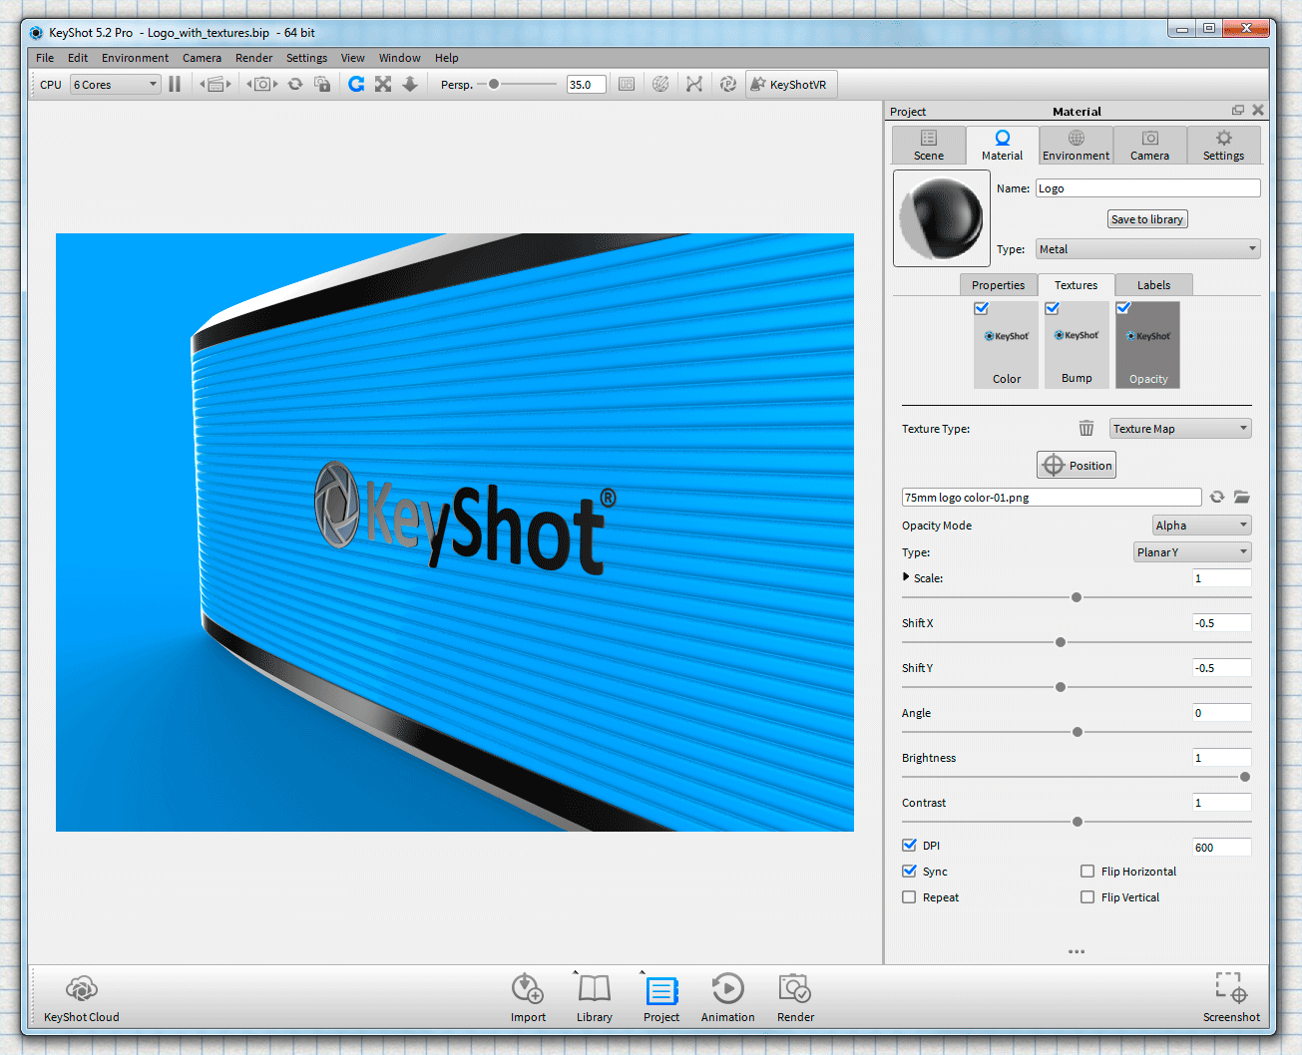Toggle the Project window from bottom bar
Viewport: 1302px width, 1055px height.
coord(661,998)
